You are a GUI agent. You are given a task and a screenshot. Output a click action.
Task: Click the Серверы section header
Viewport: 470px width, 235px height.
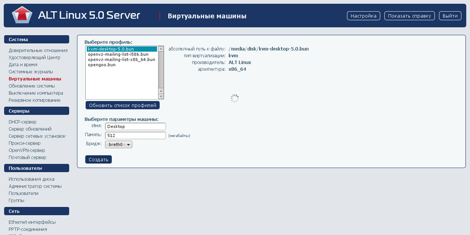(37, 111)
